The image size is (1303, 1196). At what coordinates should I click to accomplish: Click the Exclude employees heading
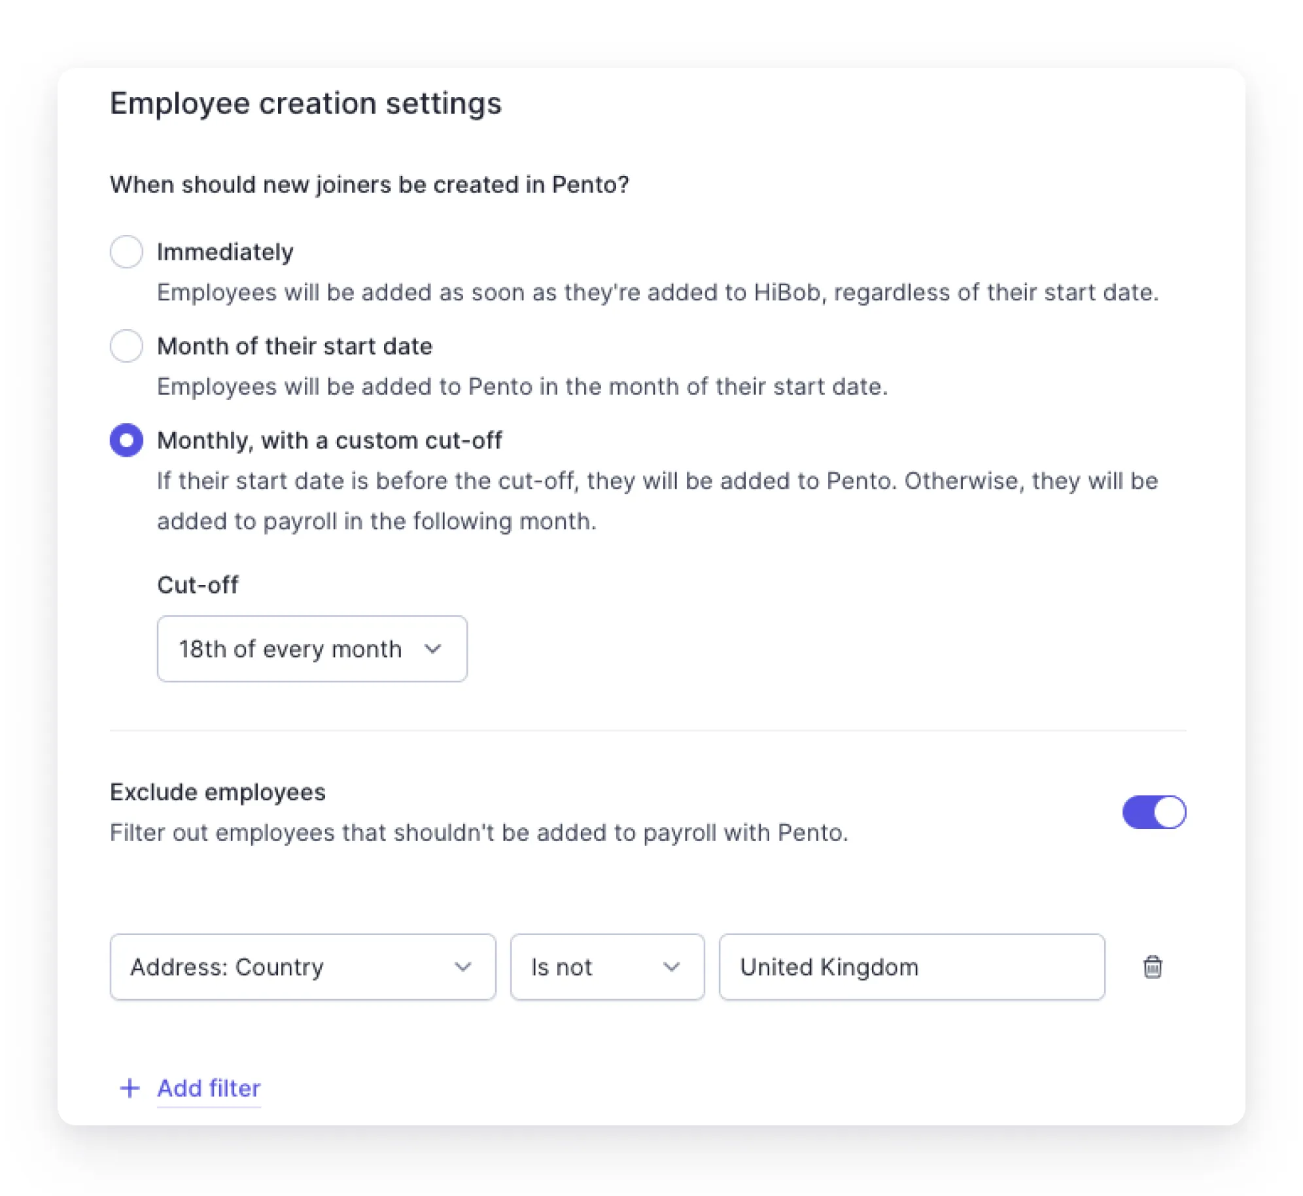(217, 792)
